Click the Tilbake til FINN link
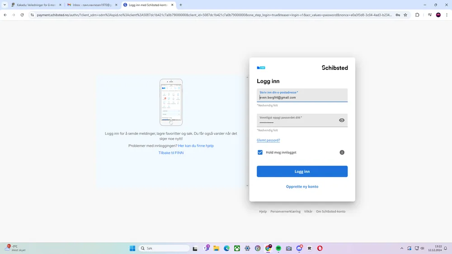This screenshot has width=452, height=254. 171,153
